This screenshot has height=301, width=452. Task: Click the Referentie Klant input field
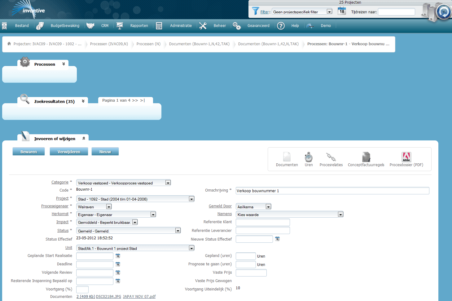(263, 222)
